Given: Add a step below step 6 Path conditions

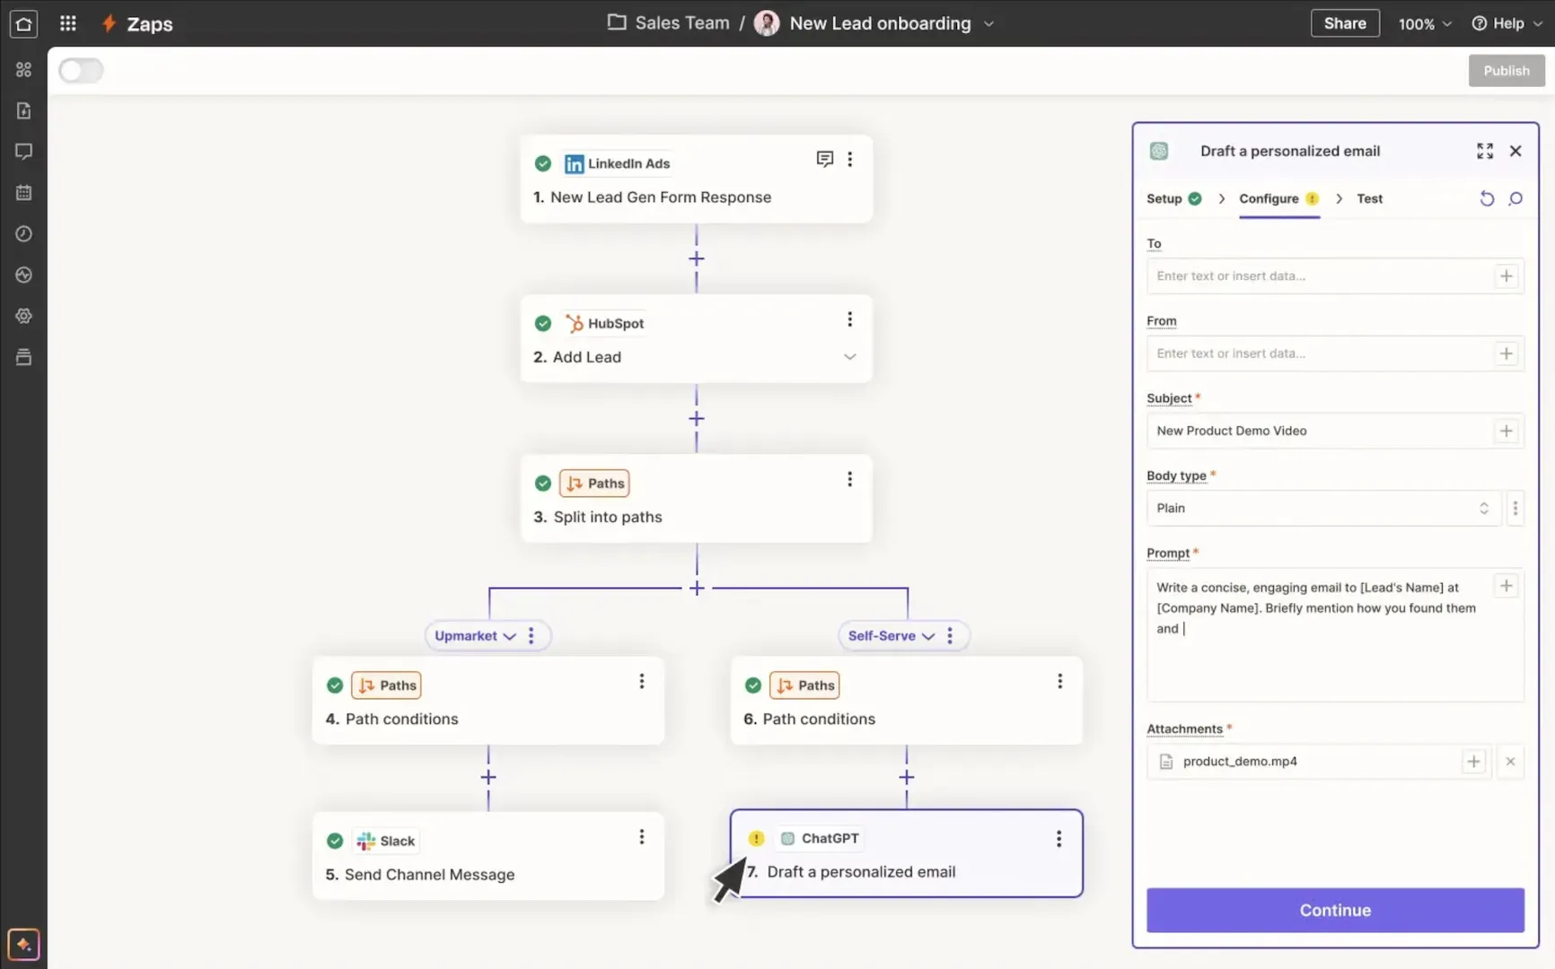Looking at the screenshot, I should pyautogui.click(x=907, y=777).
